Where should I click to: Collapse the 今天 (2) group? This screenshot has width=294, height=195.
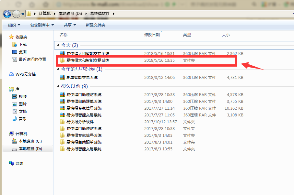tap(58, 45)
